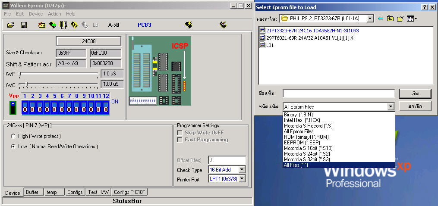Click the help question mark button in dialog
This screenshot has width=438, height=206.
click(424, 7)
